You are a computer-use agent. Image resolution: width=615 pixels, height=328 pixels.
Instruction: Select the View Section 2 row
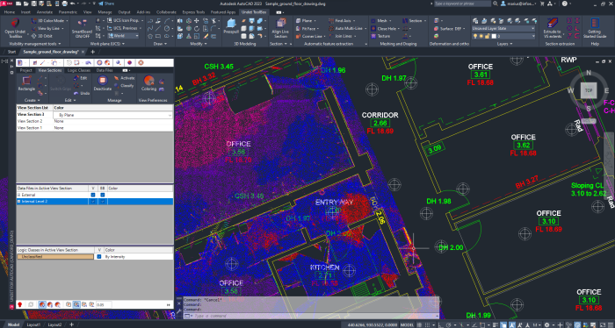[95, 121]
